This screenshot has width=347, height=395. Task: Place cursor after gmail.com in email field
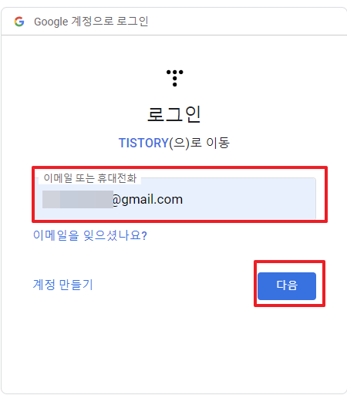(184, 200)
